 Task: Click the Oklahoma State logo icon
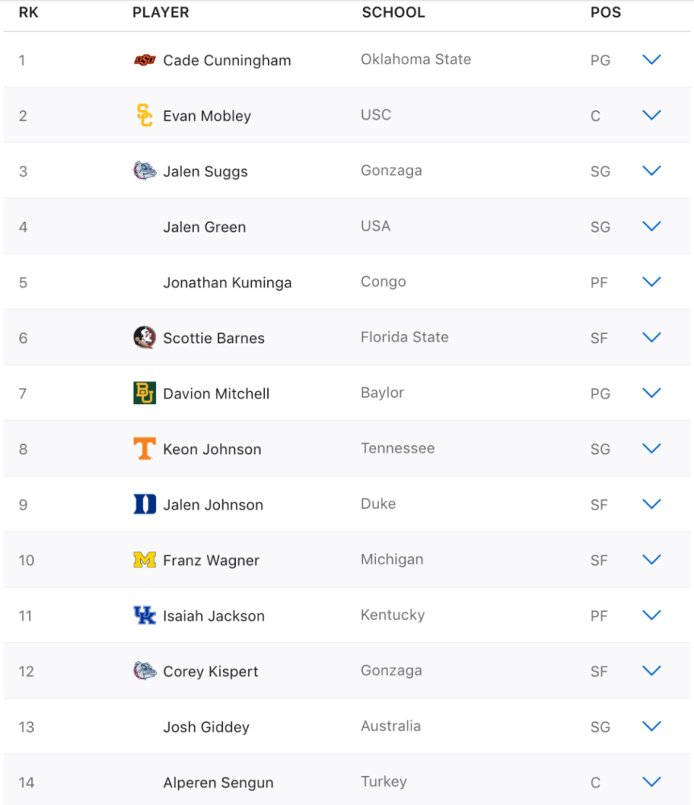click(x=144, y=60)
